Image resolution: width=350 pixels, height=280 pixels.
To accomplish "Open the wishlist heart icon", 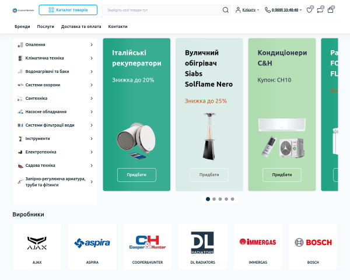I will click(310, 10).
